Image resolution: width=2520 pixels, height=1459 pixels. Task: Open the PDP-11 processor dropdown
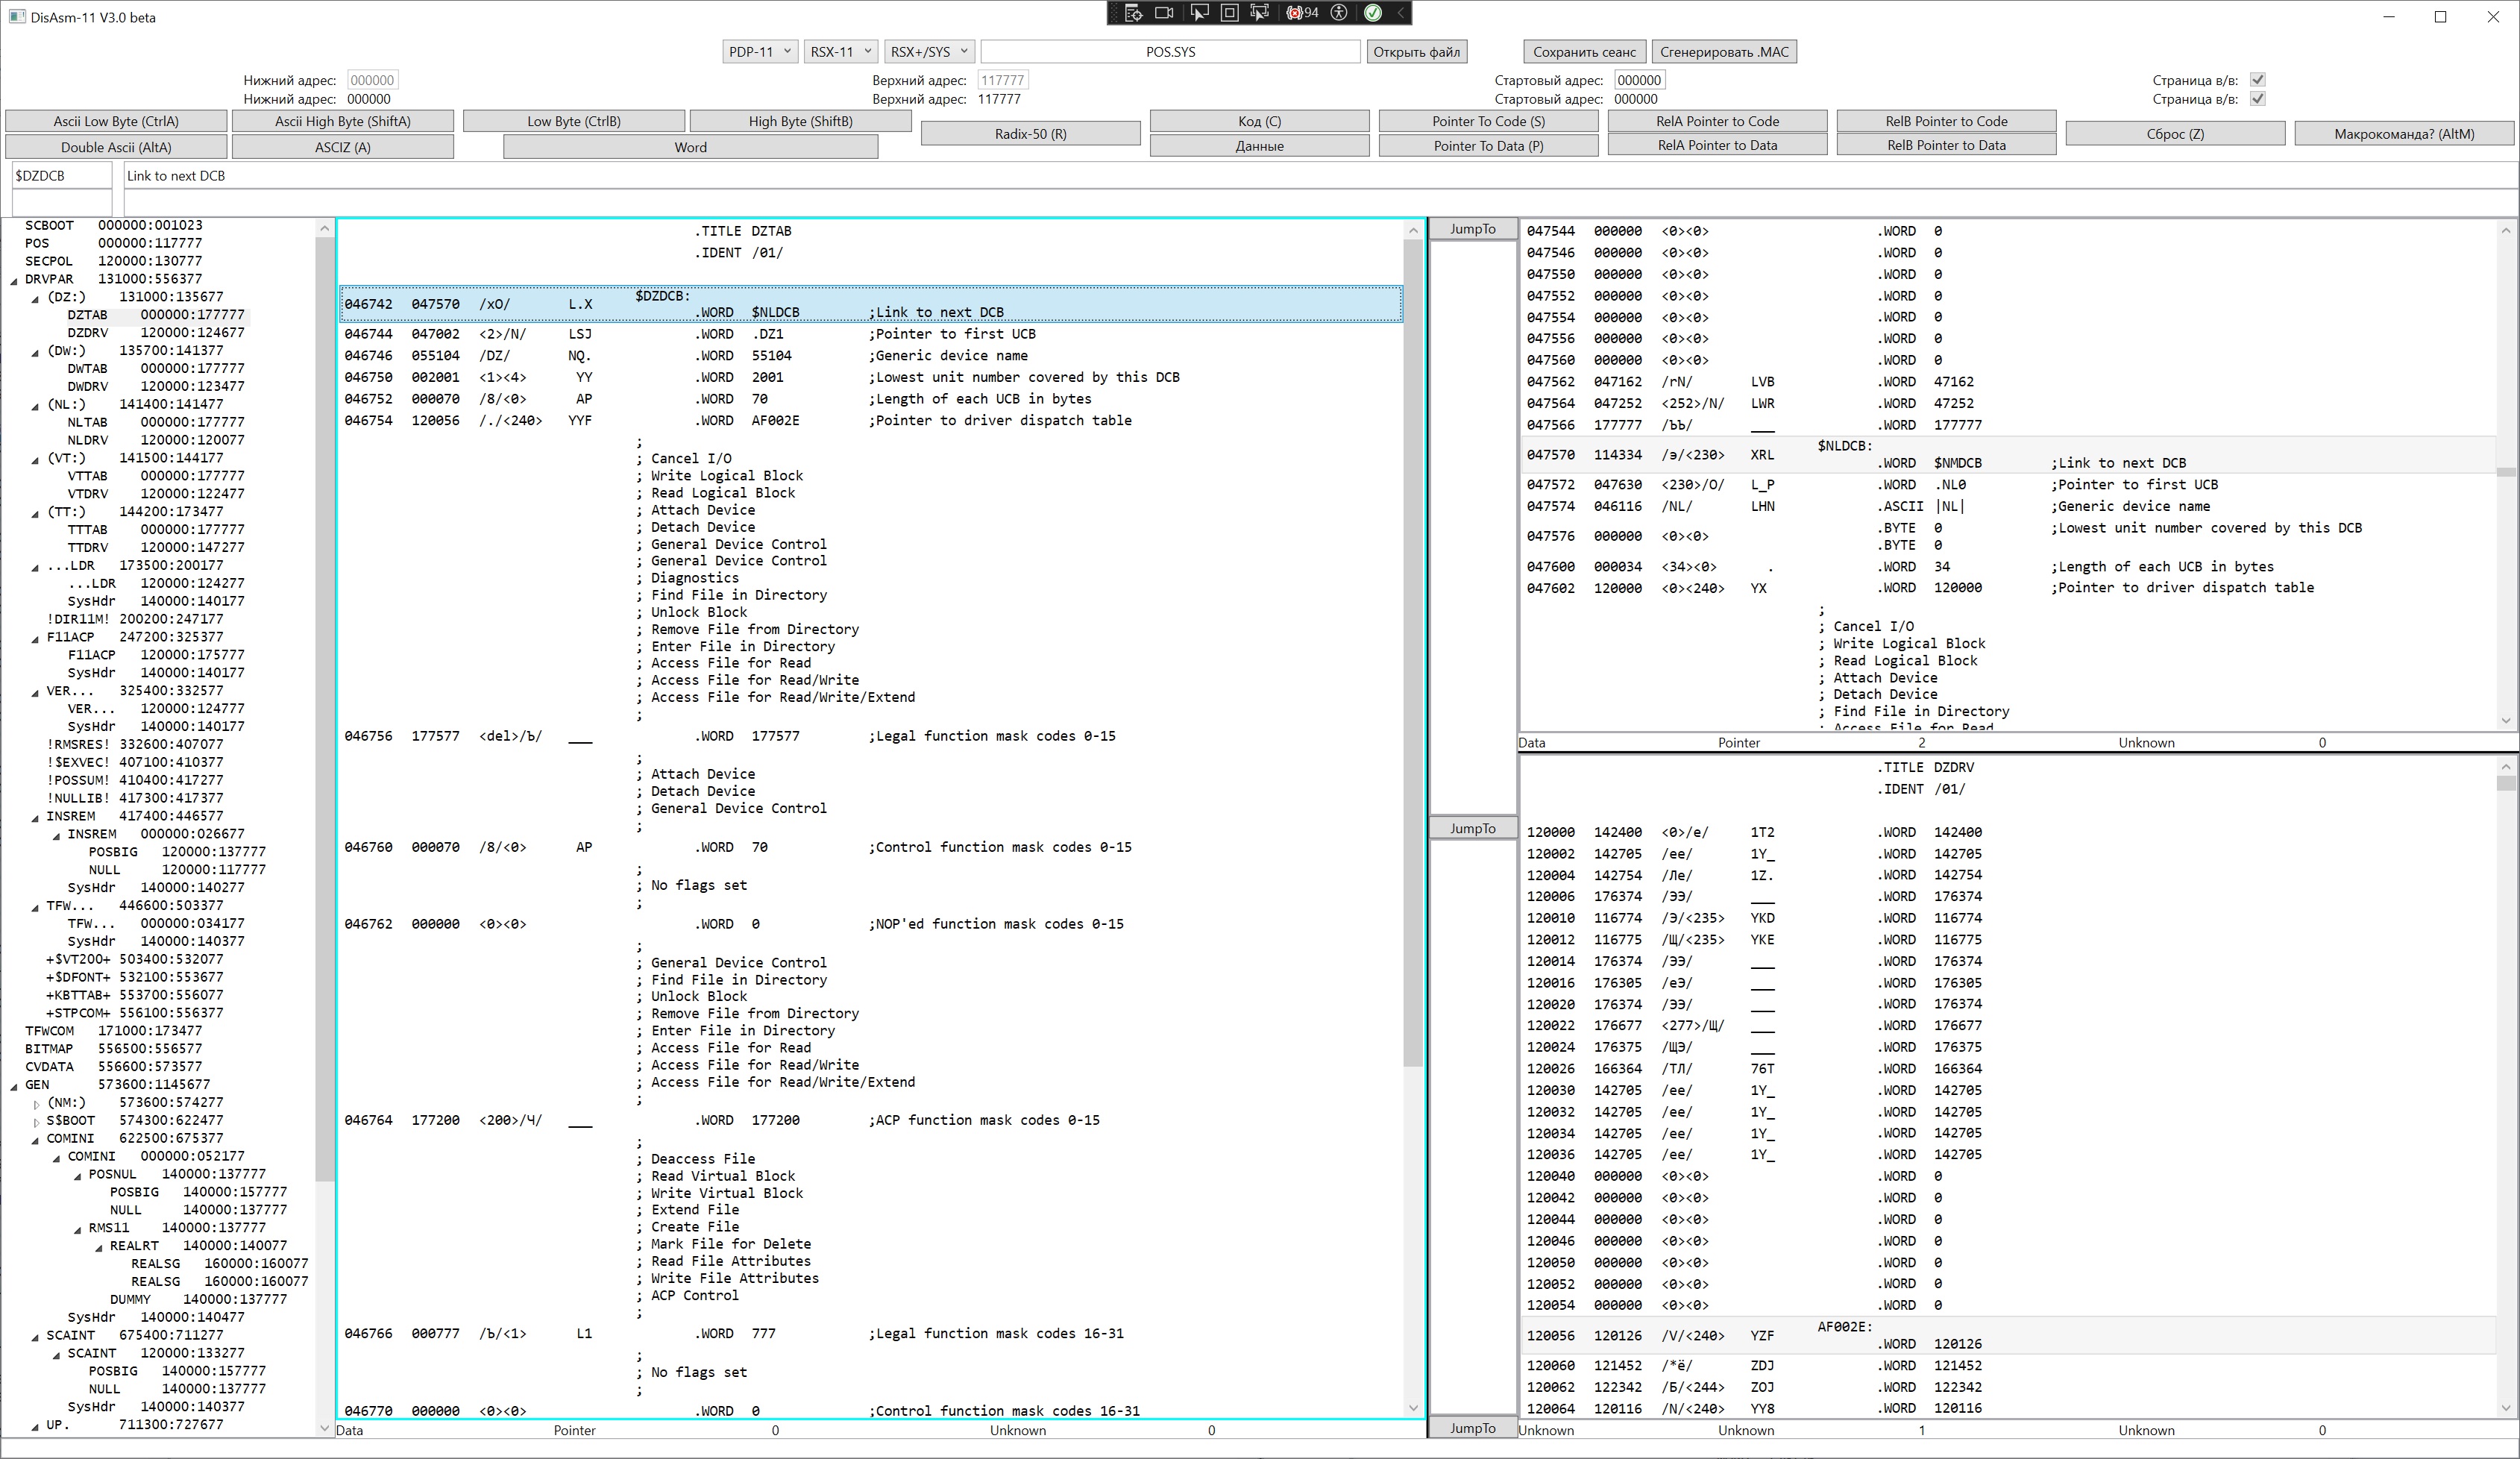tap(760, 52)
